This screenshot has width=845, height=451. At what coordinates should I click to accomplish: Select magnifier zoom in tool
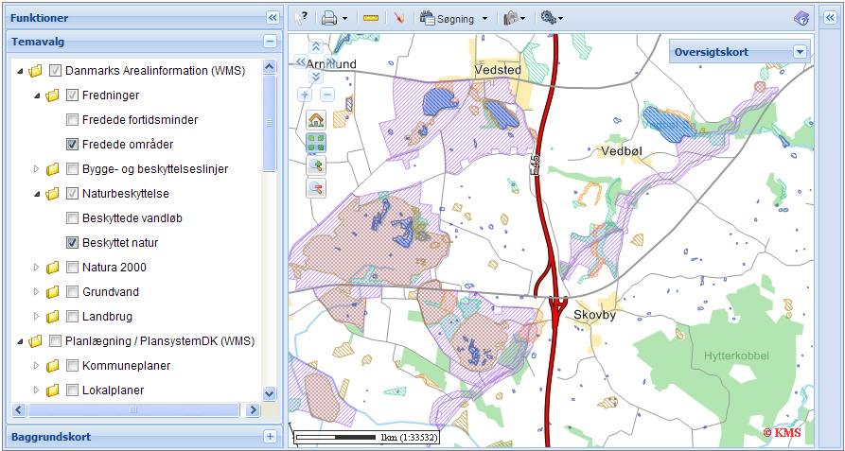point(316,165)
